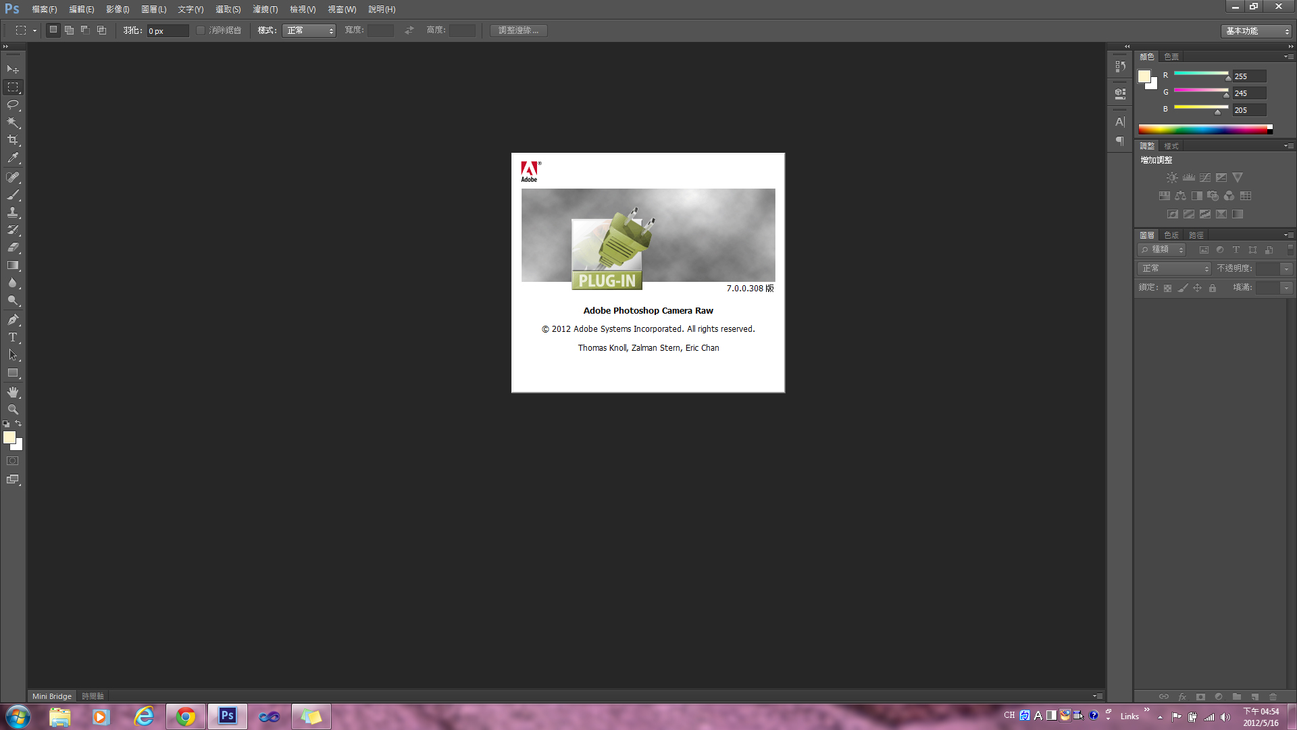
Task: Open the Color panel flyout menu
Action: [1289, 57]
